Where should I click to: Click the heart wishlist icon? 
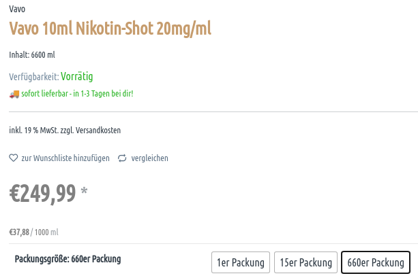click(14, 158)
